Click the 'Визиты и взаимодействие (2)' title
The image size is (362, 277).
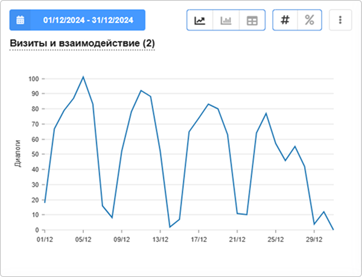(83, 43)
